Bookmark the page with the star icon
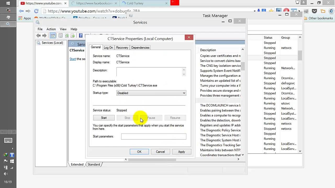This screenshot has height=188, width=335. click(x=271, y=11)
